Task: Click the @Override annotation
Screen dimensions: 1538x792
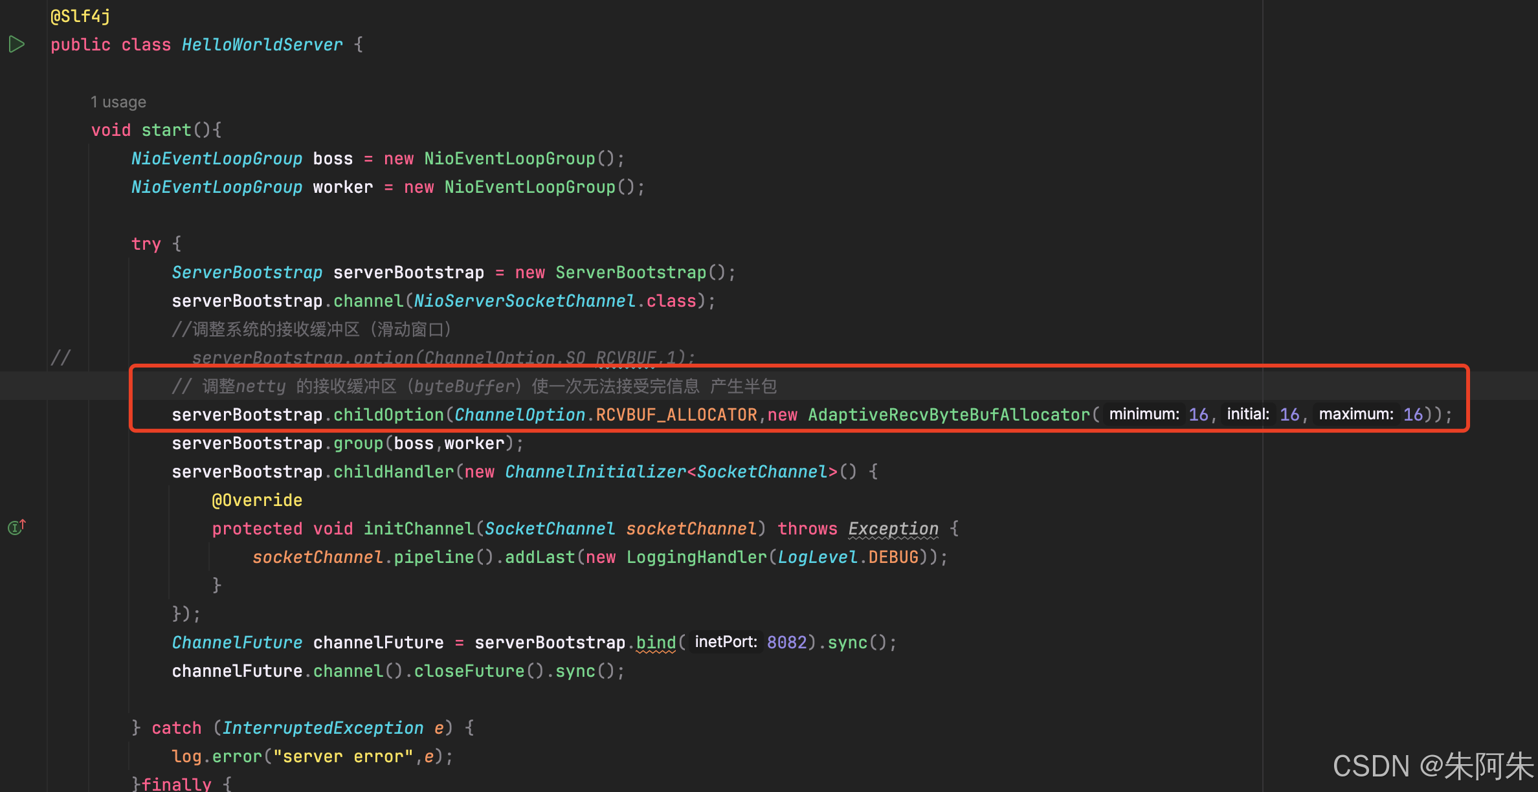Action: (257, 500)
